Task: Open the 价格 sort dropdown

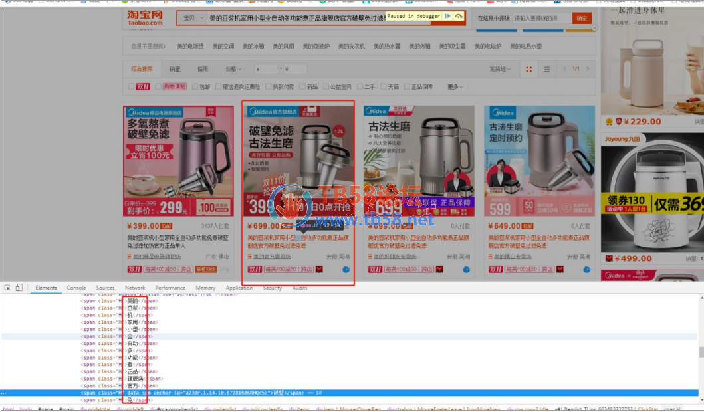Action: [x=233, y=69]
